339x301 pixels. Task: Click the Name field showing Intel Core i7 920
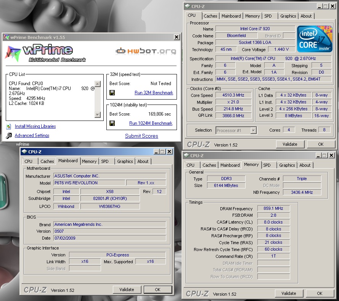coord(255,29)
